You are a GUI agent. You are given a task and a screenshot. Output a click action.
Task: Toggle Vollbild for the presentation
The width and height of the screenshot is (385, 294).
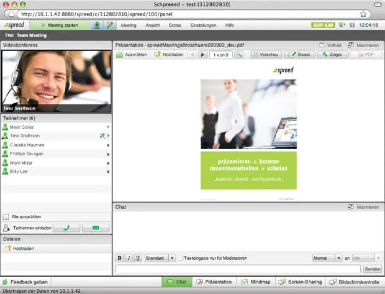point(322,45)
